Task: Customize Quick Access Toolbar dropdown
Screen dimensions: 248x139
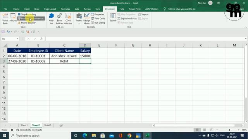Action: (38, 32)
